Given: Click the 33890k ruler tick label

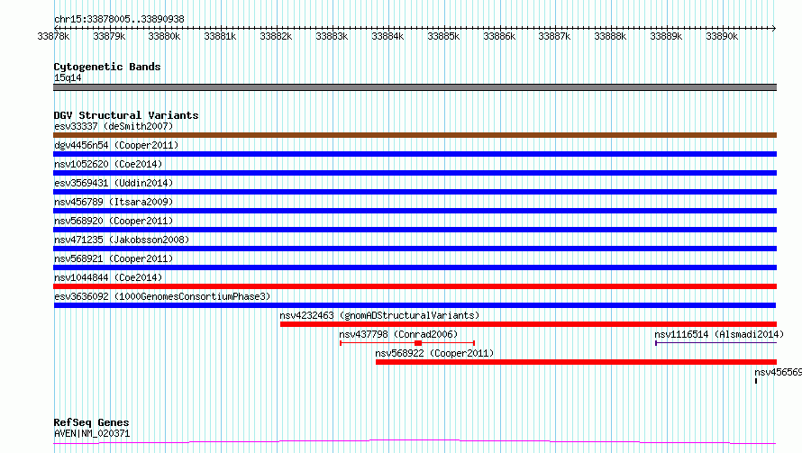Looking at the screenshot, I should click(722, 36).
